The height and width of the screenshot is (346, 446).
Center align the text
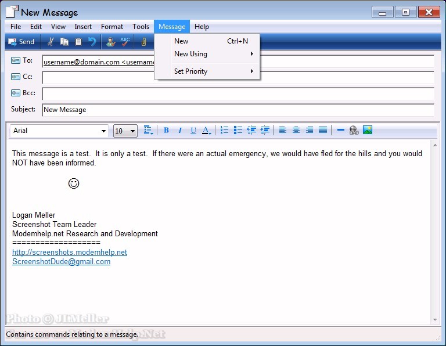(x=296, y=130)
